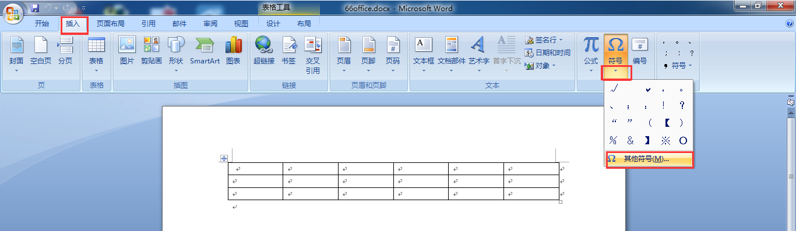Insert the percent sign from symbol gallery
The width and height of the screenshot is (796, 231).
613,140
